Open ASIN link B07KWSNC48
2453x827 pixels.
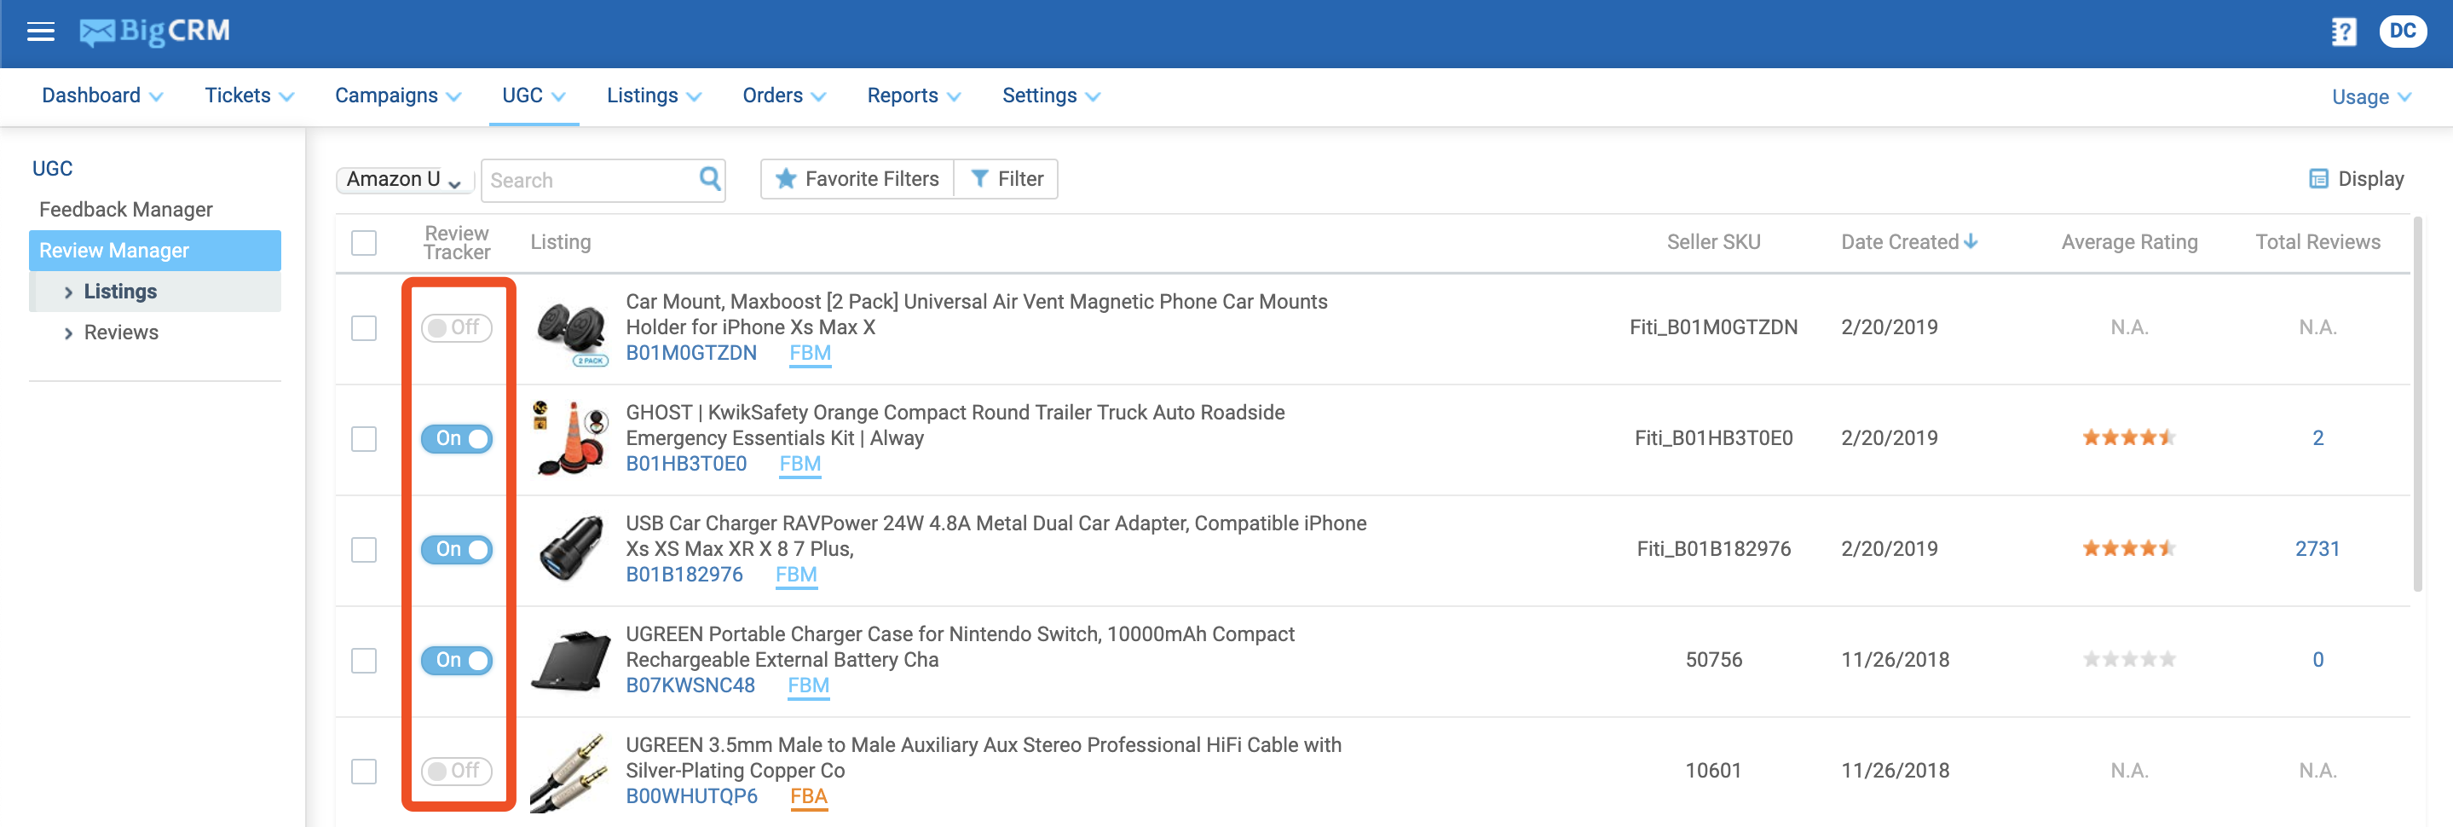pyautogui.click(x=690, y=685)
